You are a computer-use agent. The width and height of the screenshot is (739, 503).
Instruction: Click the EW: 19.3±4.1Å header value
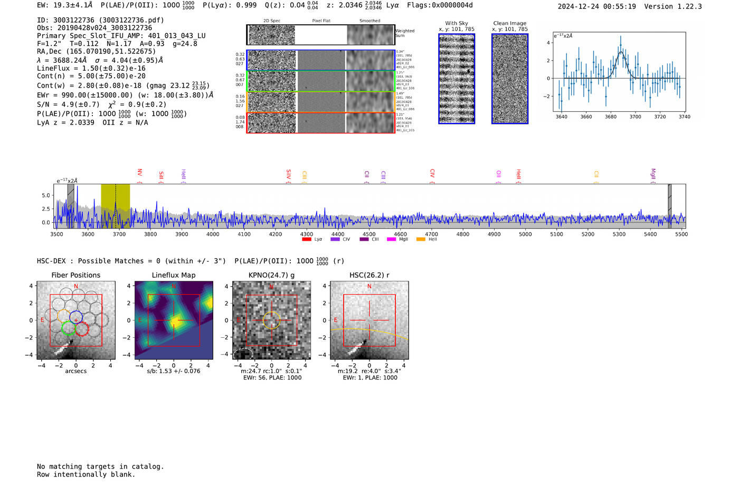(x=65, y=5)
